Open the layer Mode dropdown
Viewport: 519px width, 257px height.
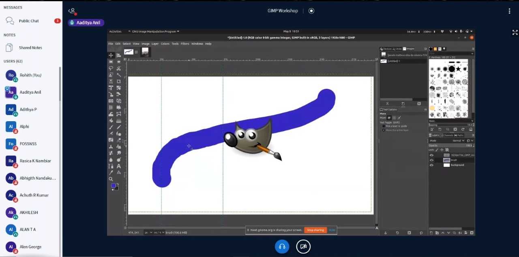[458, 141]
